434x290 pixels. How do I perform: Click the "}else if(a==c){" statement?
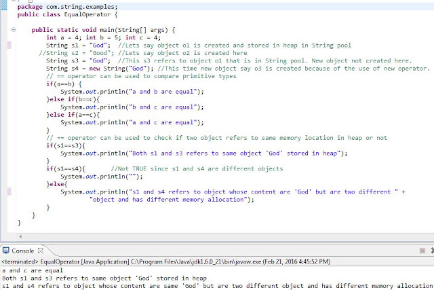73,115
